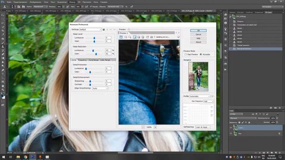Switch to the Frequency tab

coord(82,60)
